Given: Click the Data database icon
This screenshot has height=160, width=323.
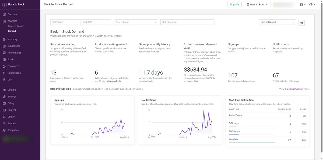Looking at the screenshot, I should 4,80.
